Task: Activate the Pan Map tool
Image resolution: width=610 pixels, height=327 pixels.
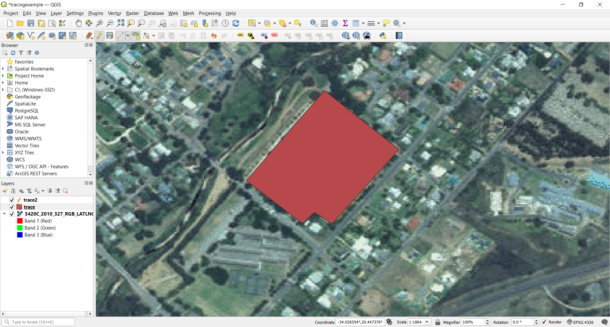Action: pos(78,23)
